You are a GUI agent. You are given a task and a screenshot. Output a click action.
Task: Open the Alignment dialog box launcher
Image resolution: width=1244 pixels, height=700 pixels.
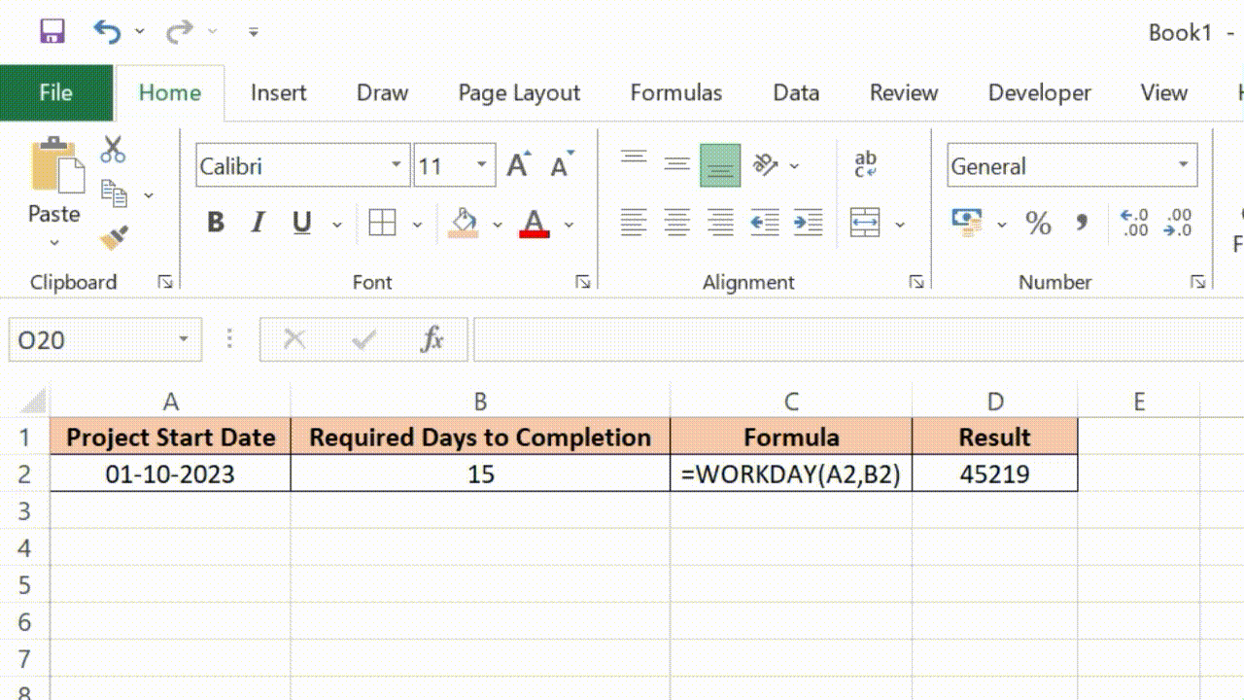(x=916, y=281)
